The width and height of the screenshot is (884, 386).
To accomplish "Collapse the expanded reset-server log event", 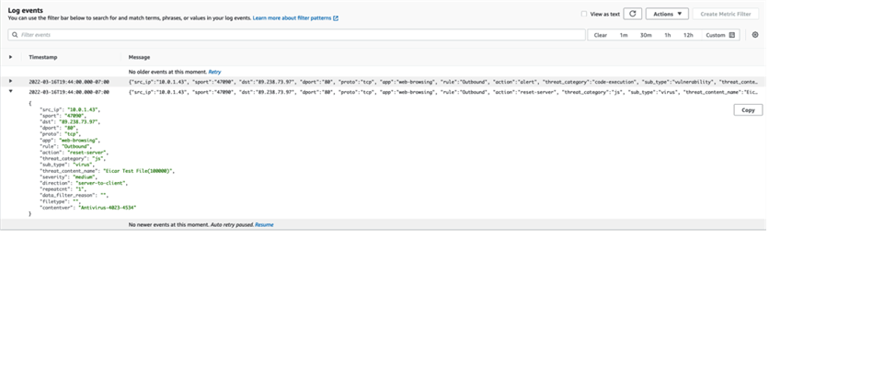I will 11,93.
